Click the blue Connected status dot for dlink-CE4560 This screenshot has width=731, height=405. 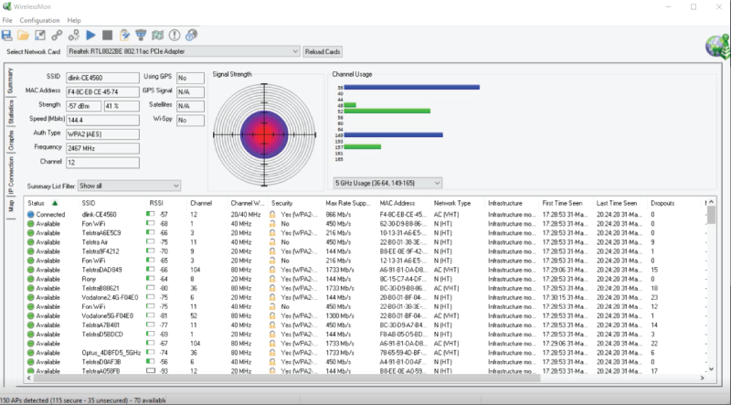(31, 215)
